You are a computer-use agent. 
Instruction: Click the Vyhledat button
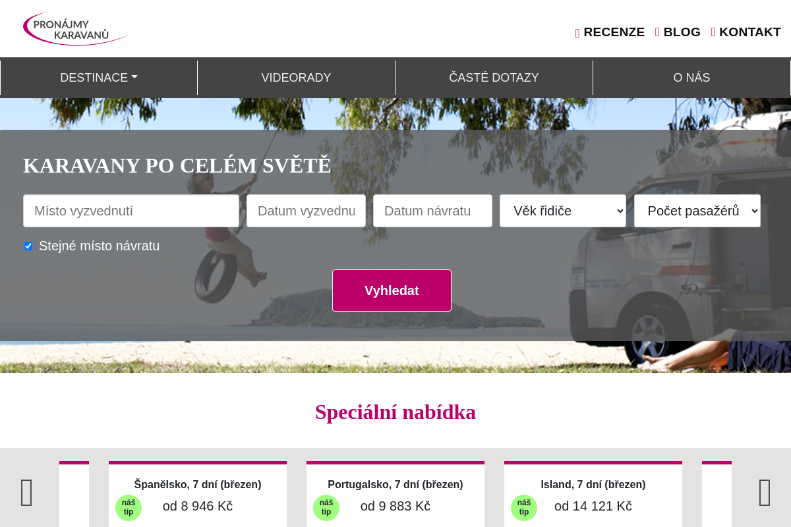pyautogui.click(x=392, y=291)
